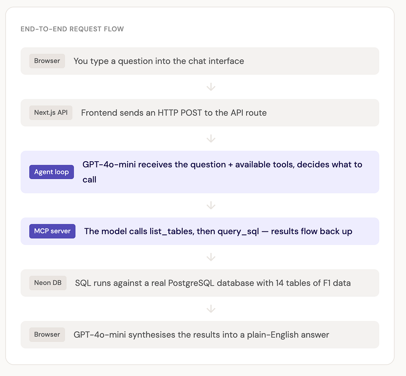Click 'GPT-4o-mini synthesises the results' text
Viewport: 406px width, 376px height.
click(201, 335)
